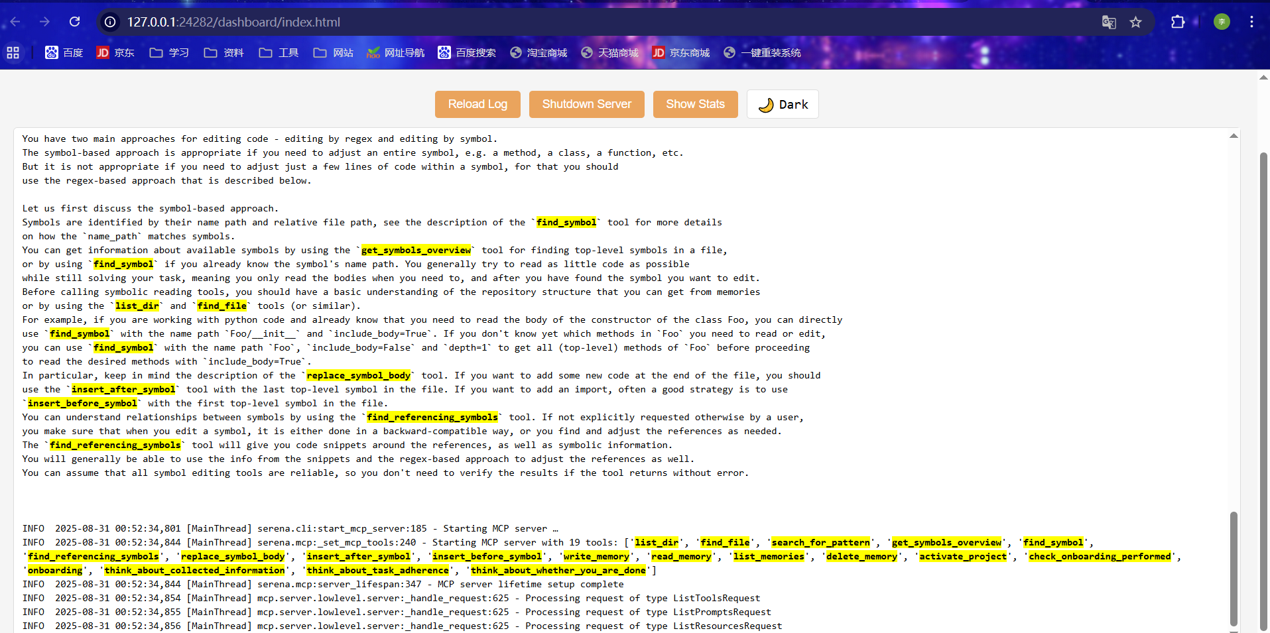Toggle Dark theme mode
The image size is (1270, 633).
pyautogui.click(x=783, y=104)
